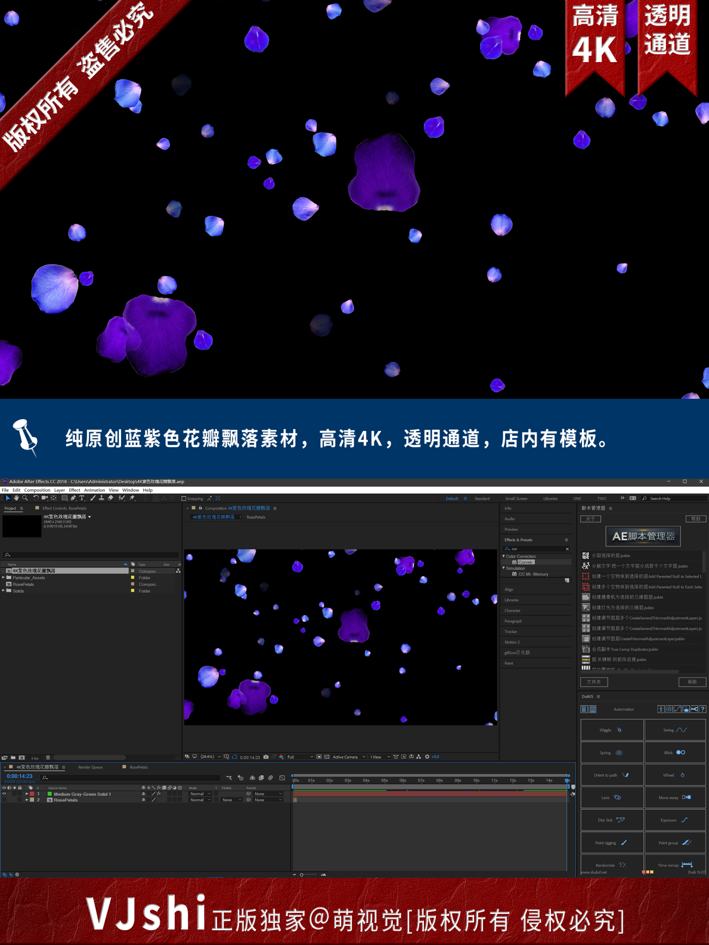This screenshot has width=709, height=945.
Task: Click the timeline current time indicator marker
Action: click(x=567, y=781)
